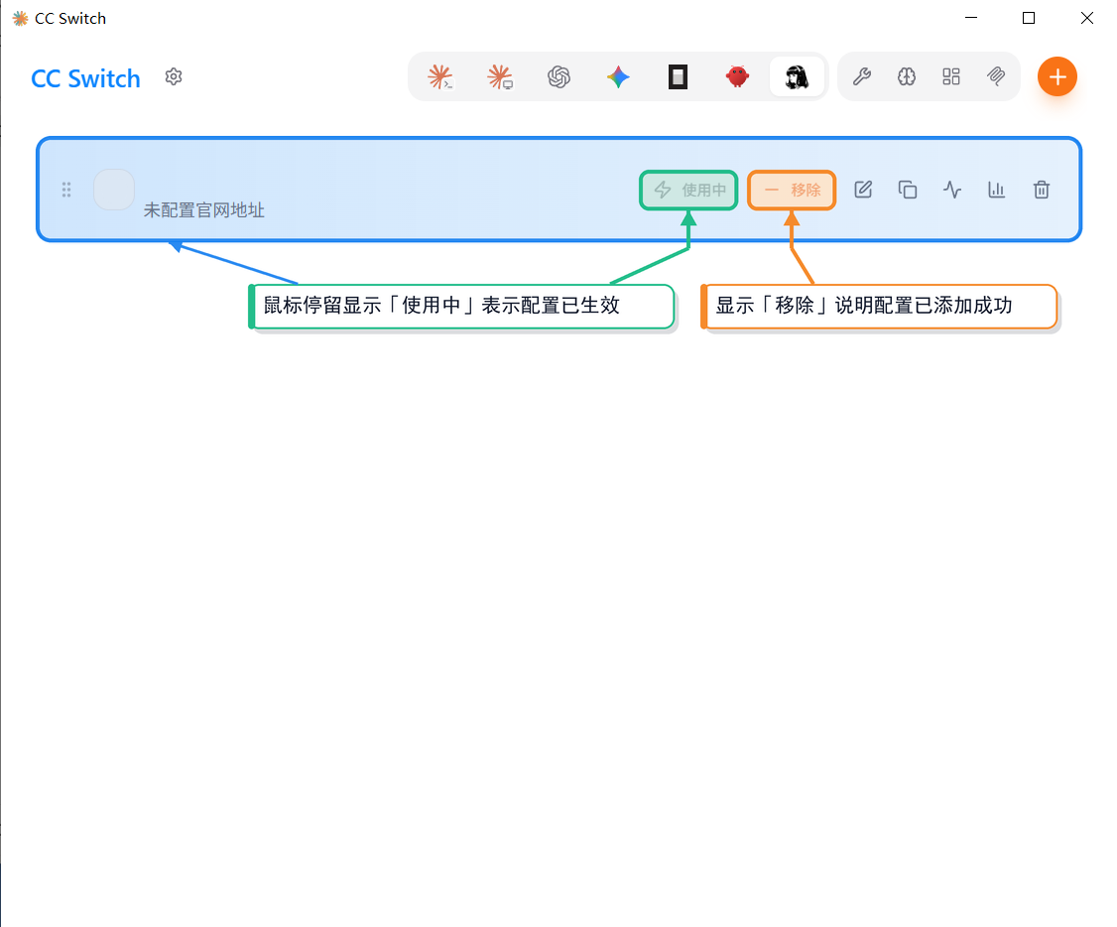Switch to the Claude Code terminal app
Viewport: 1117px width, 927px height.
[440, 76]
